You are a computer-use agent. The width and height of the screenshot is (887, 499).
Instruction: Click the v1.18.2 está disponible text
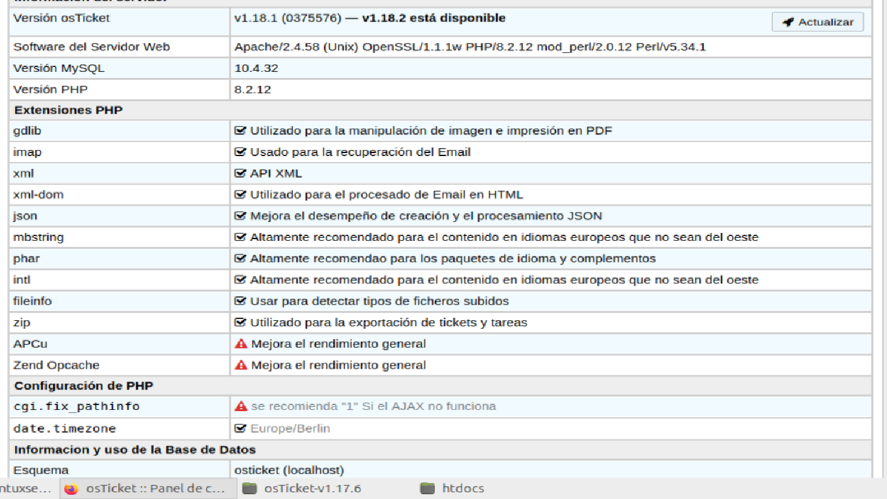tap(434, 18)
